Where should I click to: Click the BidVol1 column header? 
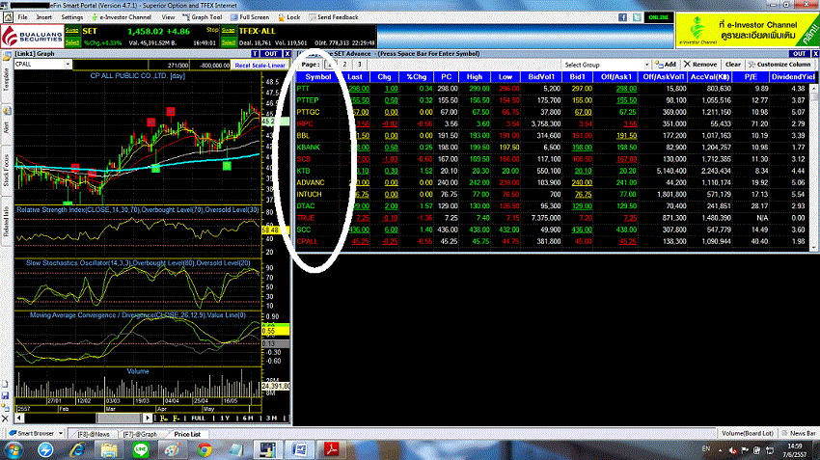point(541,77)
